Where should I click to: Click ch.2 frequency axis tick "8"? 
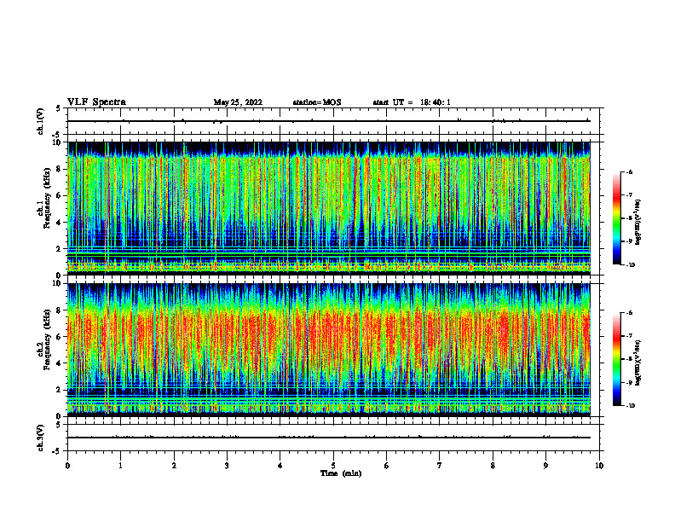point(60,310)
